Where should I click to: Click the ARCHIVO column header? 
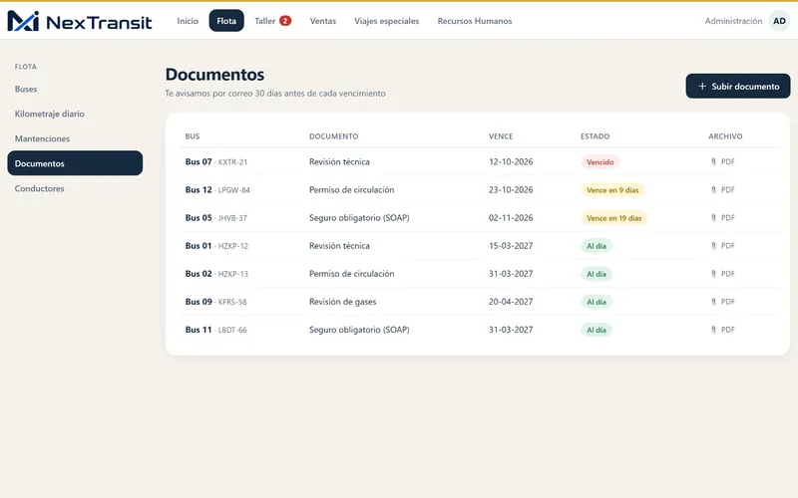pyautogui.click(x=725, y=136)
